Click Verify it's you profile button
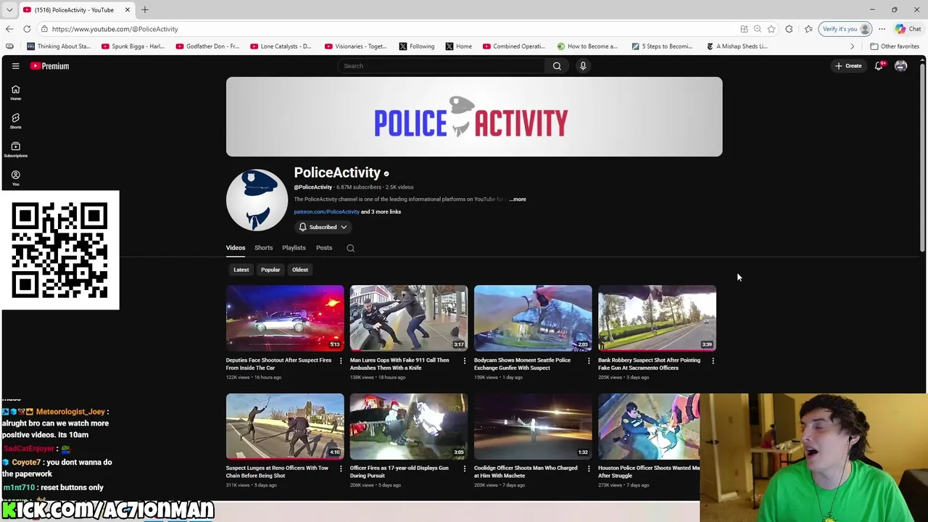Viewport: 928px width, 522px height. (x=845, y=29)
